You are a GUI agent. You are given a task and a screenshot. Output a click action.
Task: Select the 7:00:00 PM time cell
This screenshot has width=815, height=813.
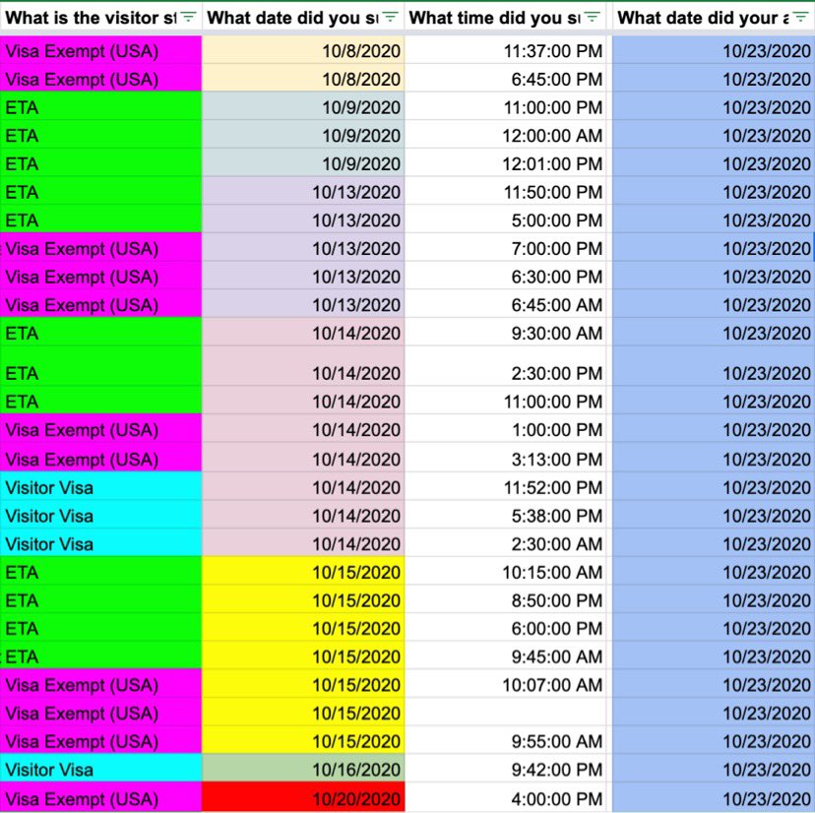click(x=505, y=248)
